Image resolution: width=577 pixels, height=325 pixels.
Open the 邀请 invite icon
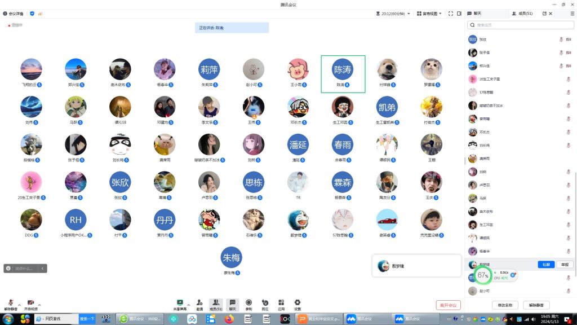tap(199, 303)
